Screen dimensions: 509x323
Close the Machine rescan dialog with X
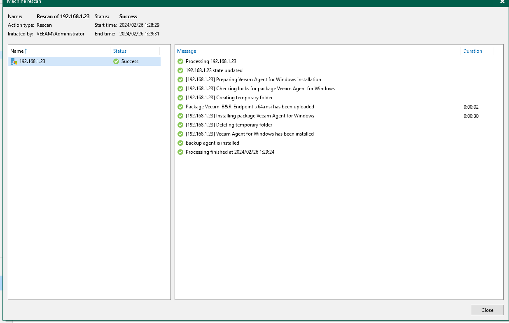(x=502, y=2)
